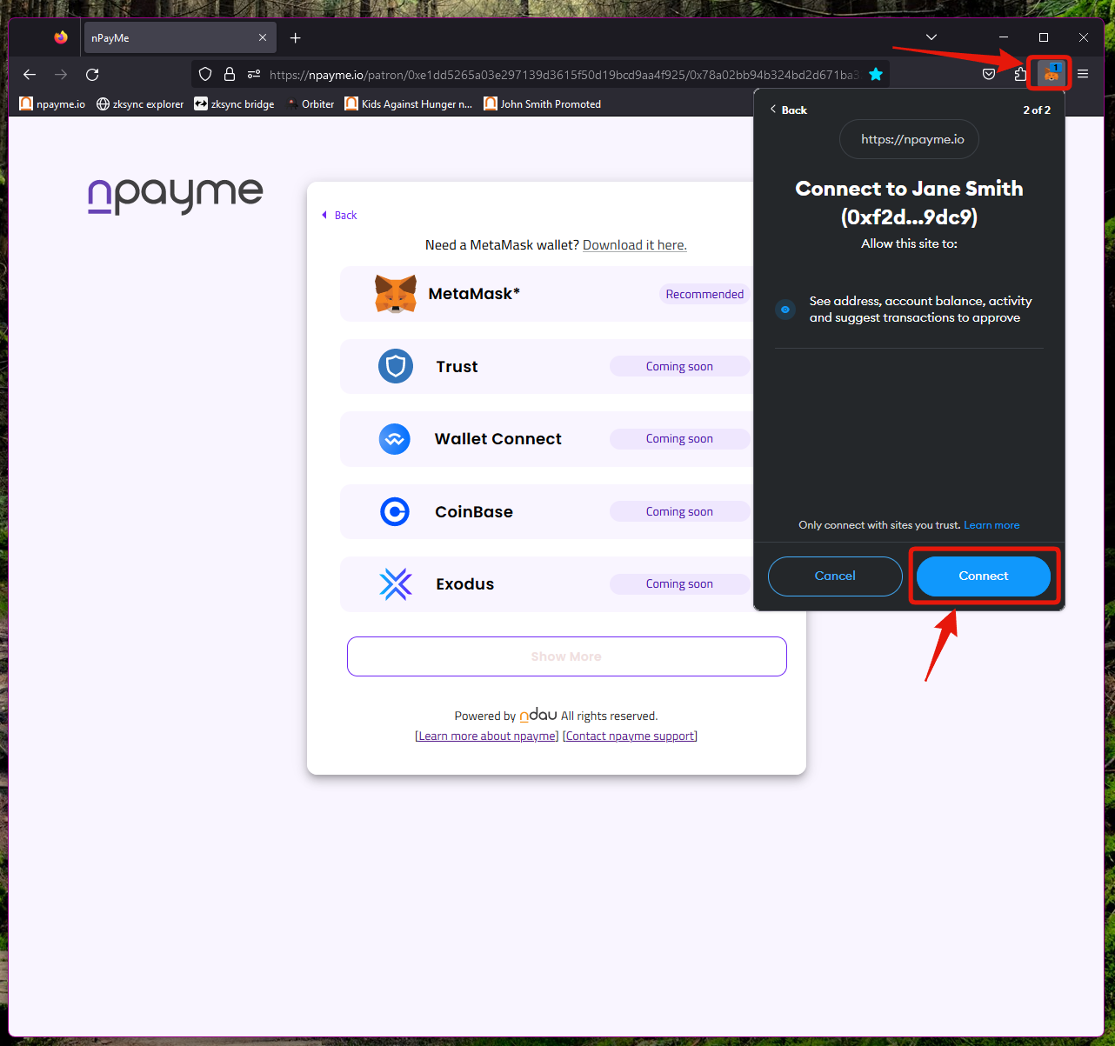Open Kids Against Hunger bookmark

click(x=409, y=103)
